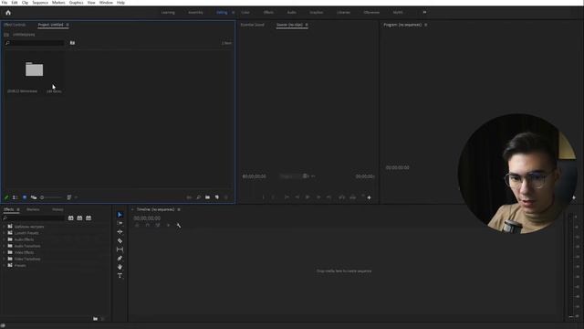The image size is (584, 329).
Task: Click New Custom Bin in the Effects panel
Action: [95, 319]
